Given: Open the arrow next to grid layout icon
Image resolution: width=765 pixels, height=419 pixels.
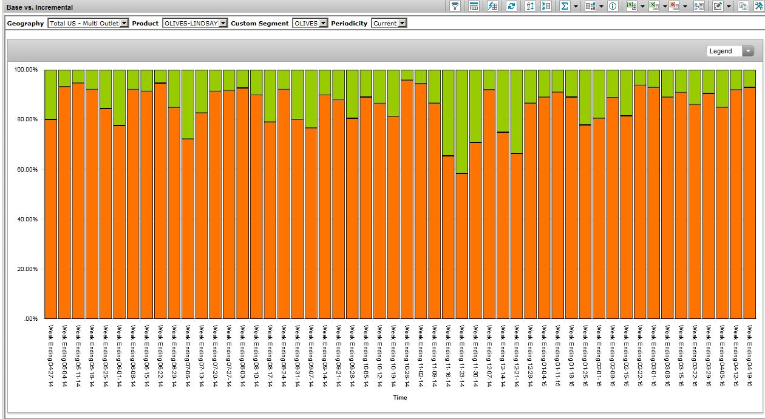Looking at the screenshot, I should tap(601, 6).
